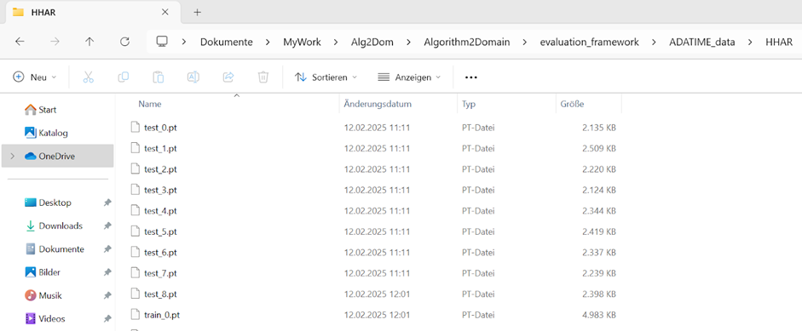Viewport: 802px width, 331px height.
Task: Click the Forward navigation arrow
Action: 55,42
